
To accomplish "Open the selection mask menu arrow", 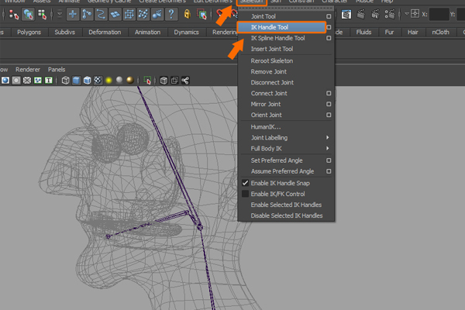I will pyautogui.click(x=60, y=14).
